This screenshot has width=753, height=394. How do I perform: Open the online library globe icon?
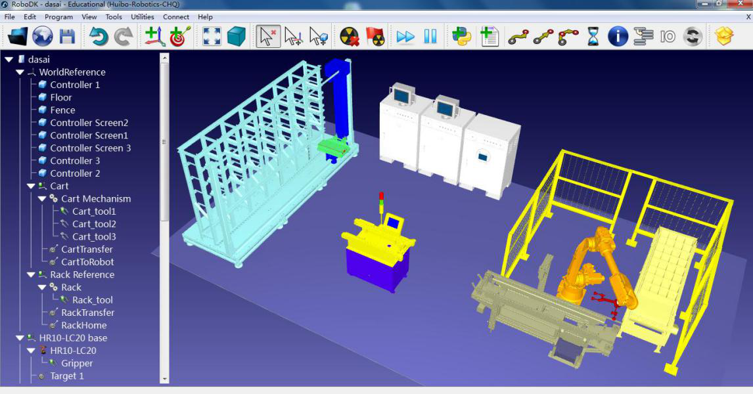click(x=43, y=36)
